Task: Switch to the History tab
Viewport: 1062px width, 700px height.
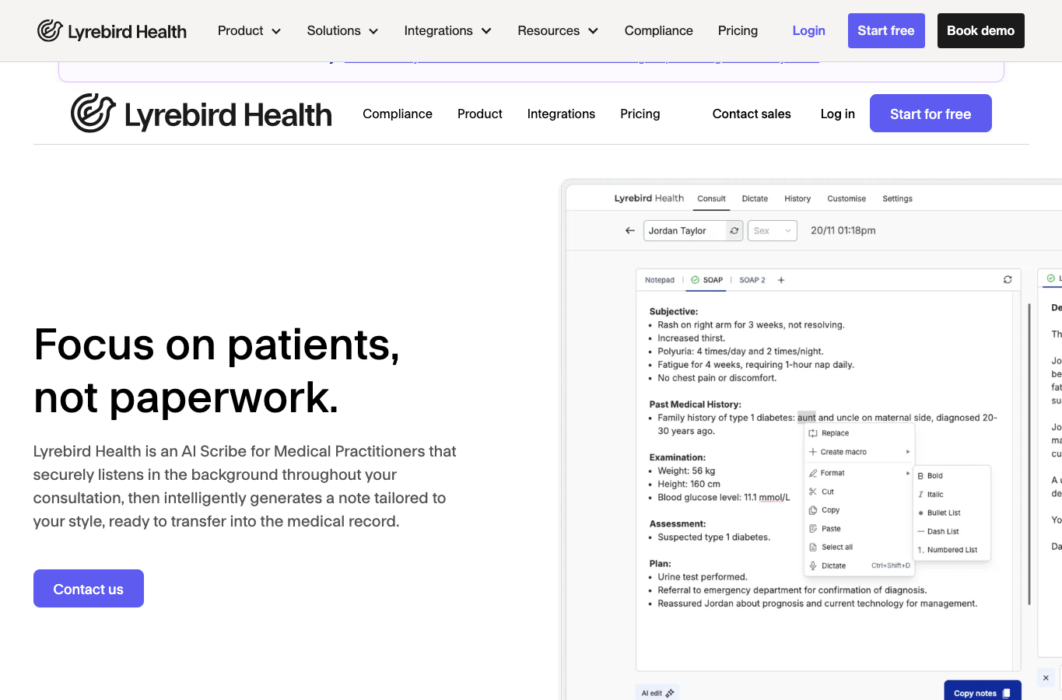Action: coord(797,199)
